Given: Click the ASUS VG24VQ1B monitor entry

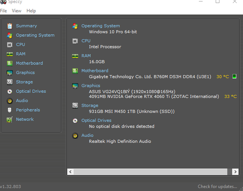Looking at the screenshot, I should pyautogui.click(x=132, y=92).
